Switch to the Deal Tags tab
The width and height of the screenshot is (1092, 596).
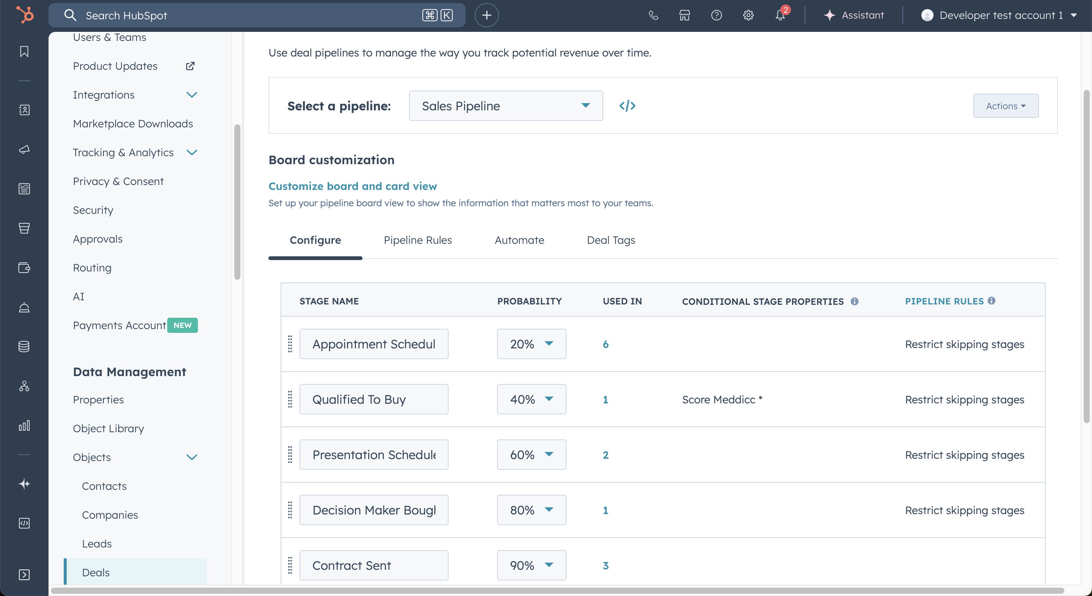click(x=610, y=240)
